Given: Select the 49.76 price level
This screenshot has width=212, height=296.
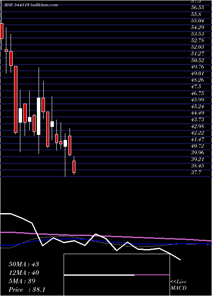Looking at the screenshot, I should 198,67.
